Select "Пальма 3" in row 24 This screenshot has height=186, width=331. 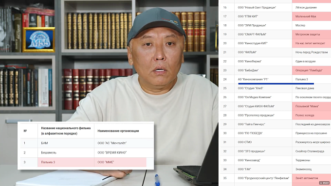tap(312, 80)
